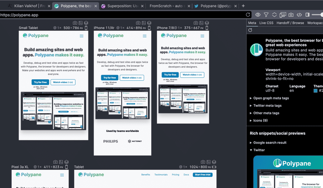Toggle orientation of the iPhone 7/8 pane
This screenshot has width=323, height=188.
click(x=207, y=28)
